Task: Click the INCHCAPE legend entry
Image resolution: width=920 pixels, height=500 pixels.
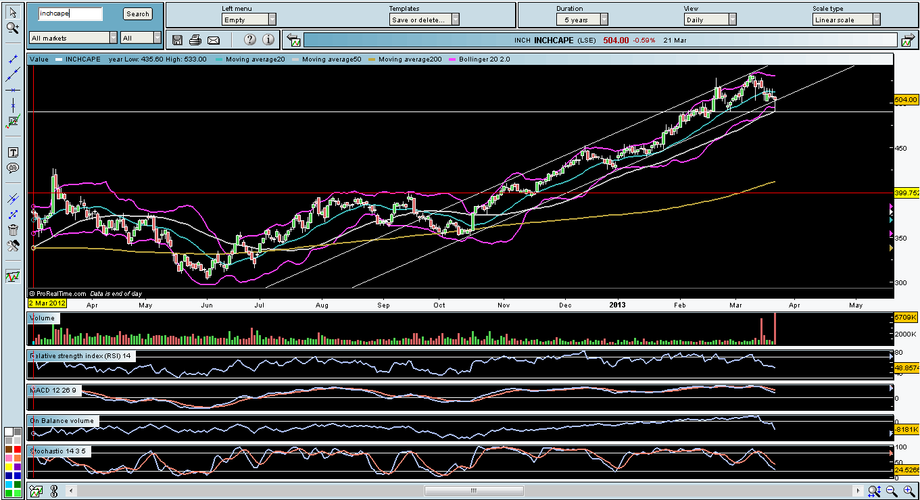Action: [x=78, y=59]
